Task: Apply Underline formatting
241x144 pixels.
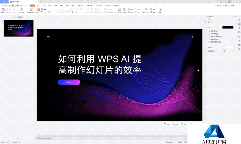Action: 54,12
